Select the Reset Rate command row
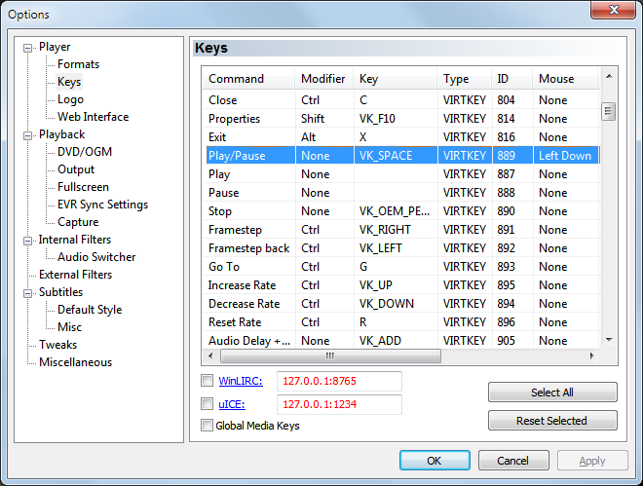 [401, 322]
